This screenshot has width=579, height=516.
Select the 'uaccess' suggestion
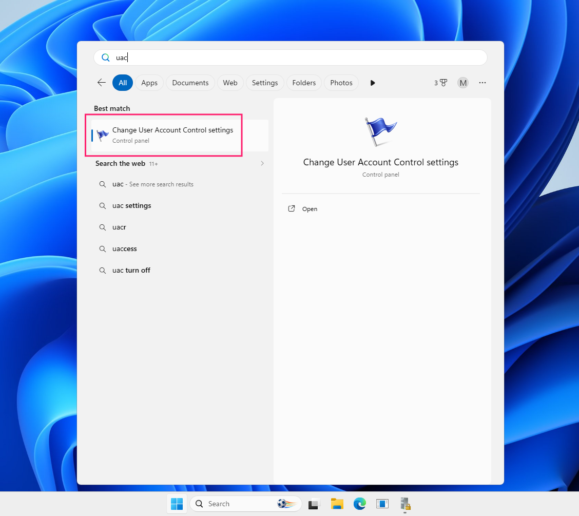180,249
